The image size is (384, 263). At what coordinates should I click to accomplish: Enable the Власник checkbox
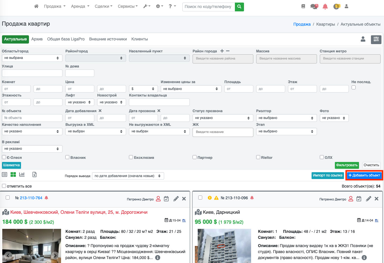click(67, 157)
